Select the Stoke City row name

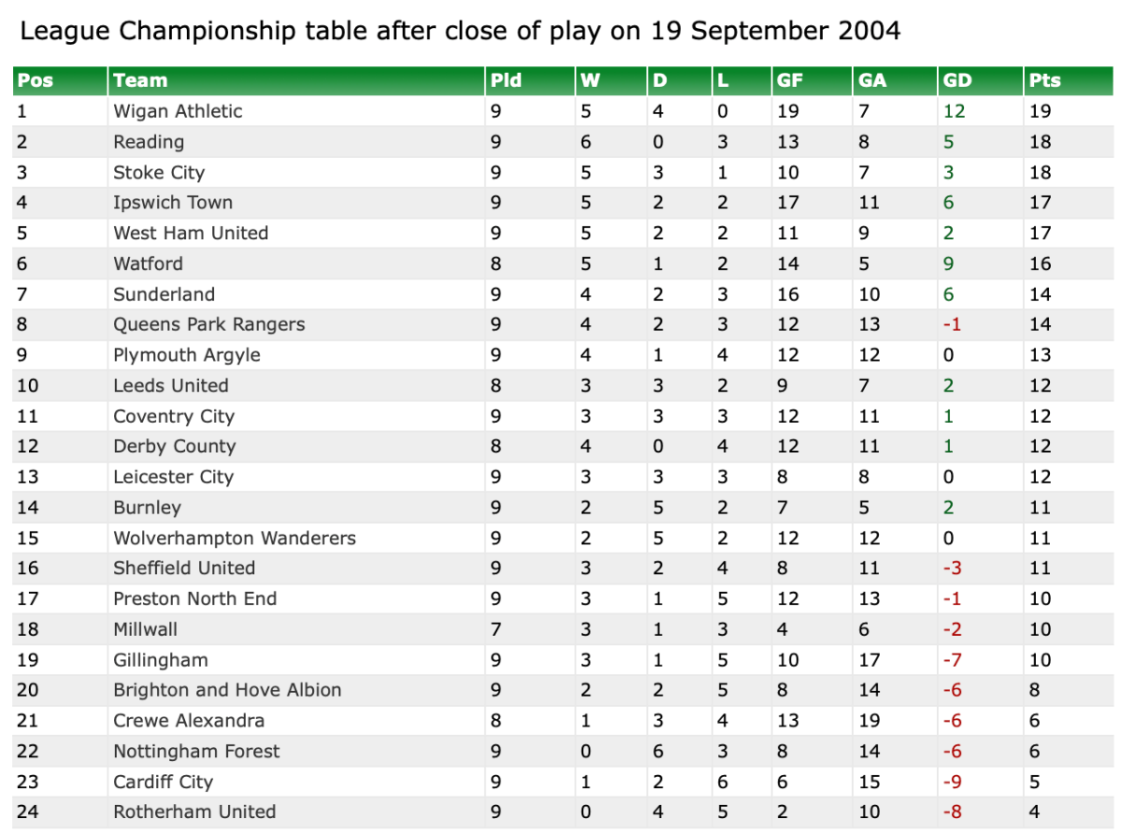coord(159,173)
